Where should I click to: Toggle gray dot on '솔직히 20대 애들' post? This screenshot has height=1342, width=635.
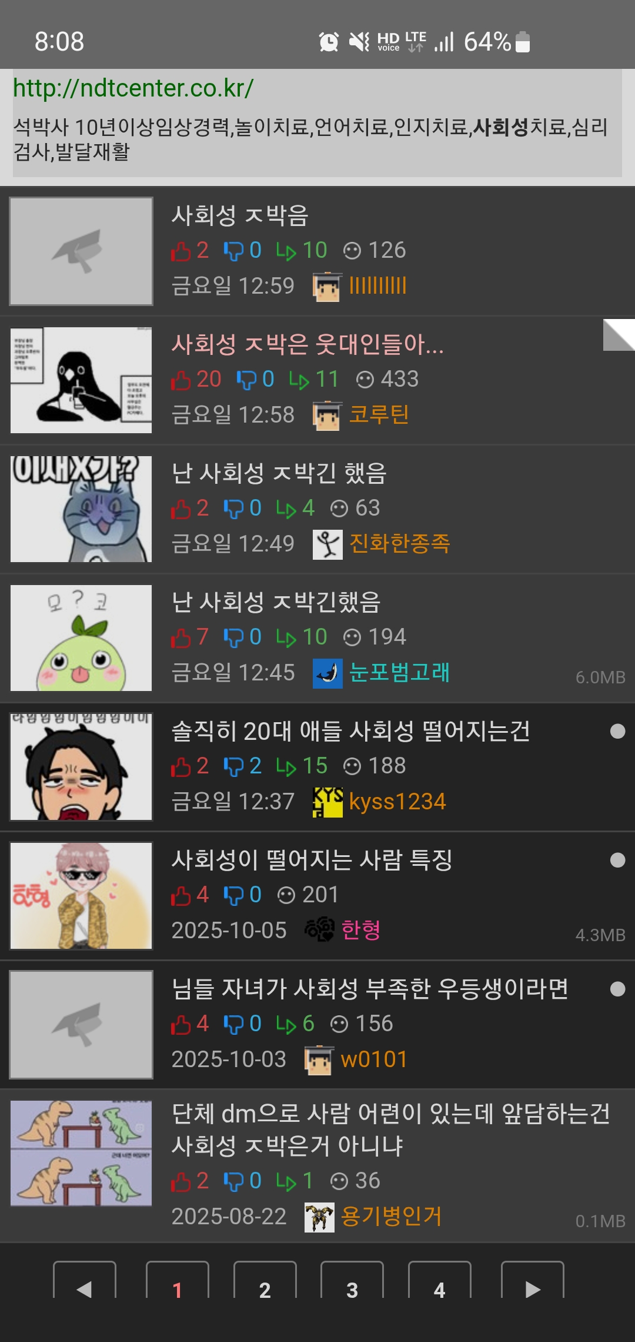(617, 731)
